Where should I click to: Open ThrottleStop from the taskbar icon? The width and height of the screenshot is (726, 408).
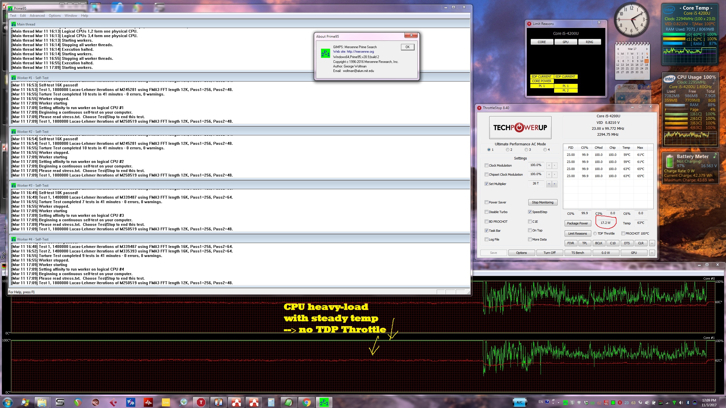(201, 402)
